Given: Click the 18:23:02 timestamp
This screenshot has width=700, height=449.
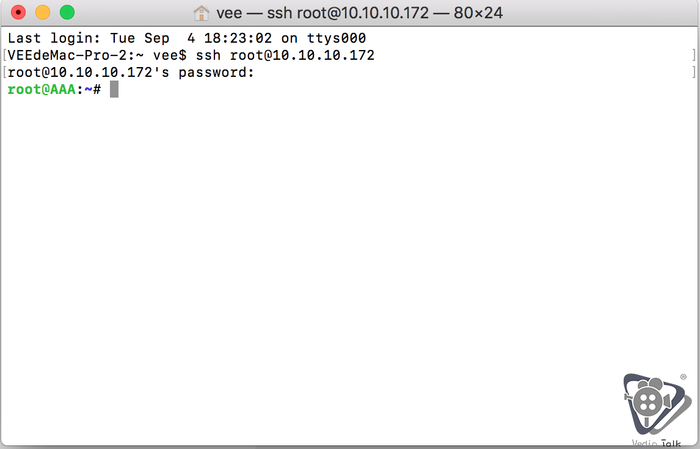Looking at the screenshot, I should pyautogui.click(x=238, y=38).
